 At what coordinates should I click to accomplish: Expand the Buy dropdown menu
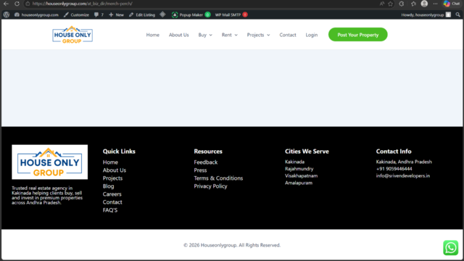(205, 35)
